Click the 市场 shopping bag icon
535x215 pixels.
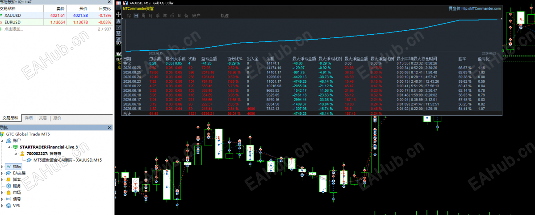click(8, 193)
